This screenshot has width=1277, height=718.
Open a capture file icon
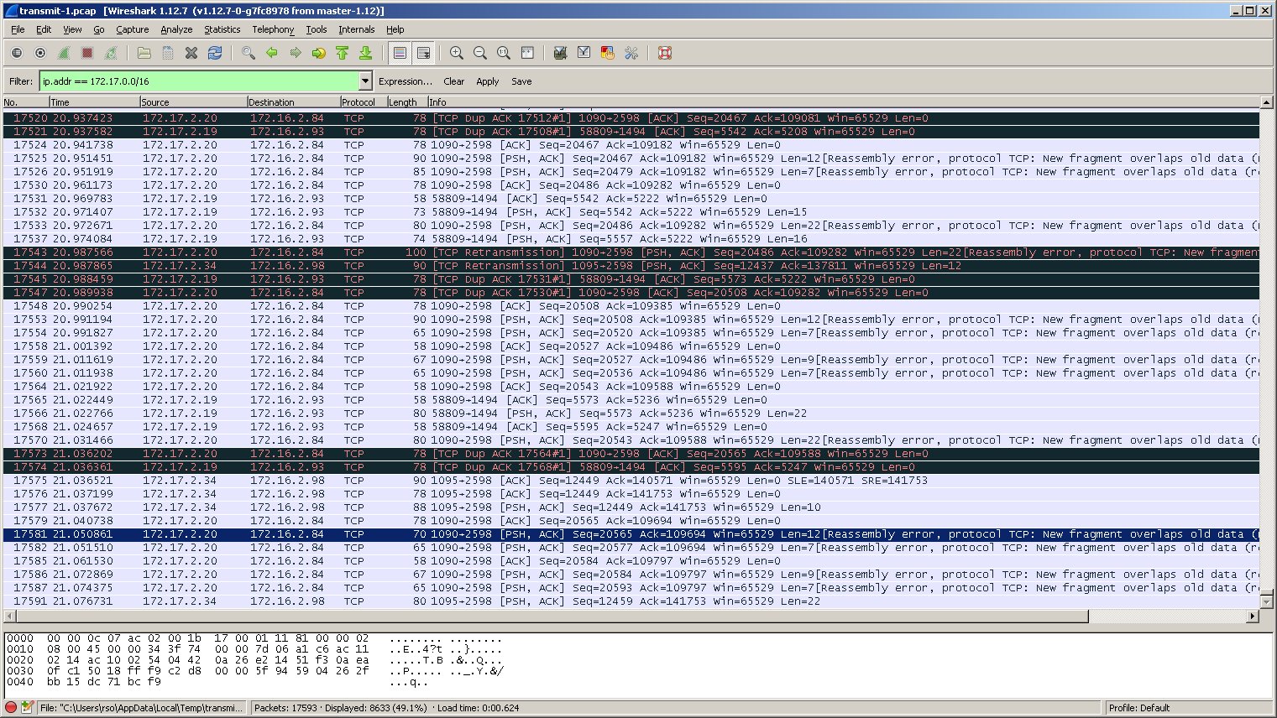click(144, 53)
